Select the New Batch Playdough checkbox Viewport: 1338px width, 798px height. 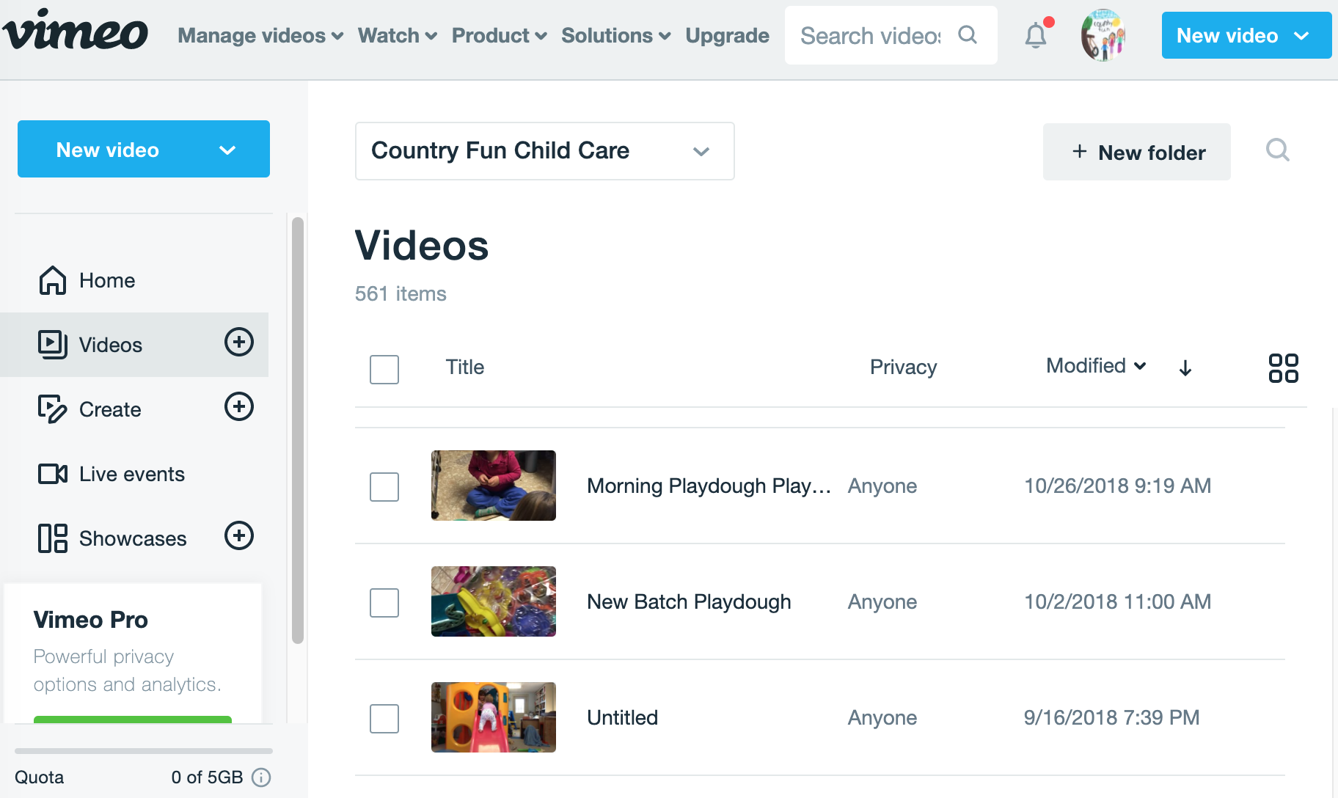[x=384, y=603]
